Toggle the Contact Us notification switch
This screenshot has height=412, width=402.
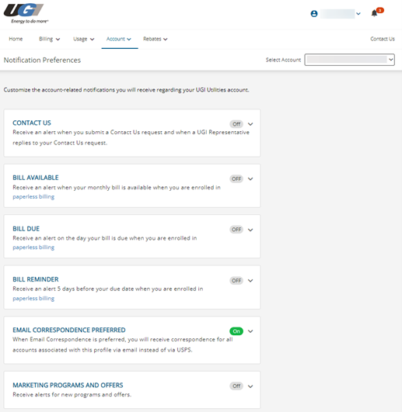pos(236,124)
